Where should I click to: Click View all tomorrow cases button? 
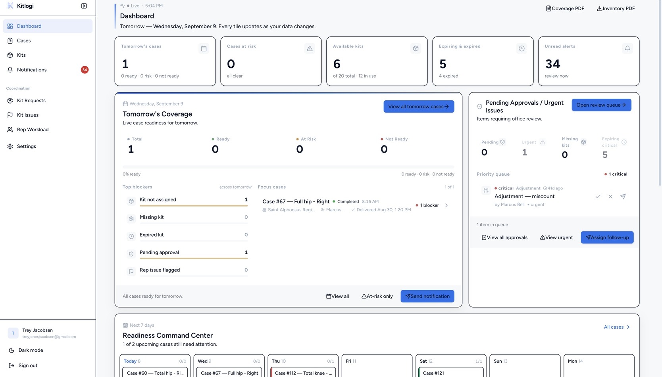(x=419, y=107)
